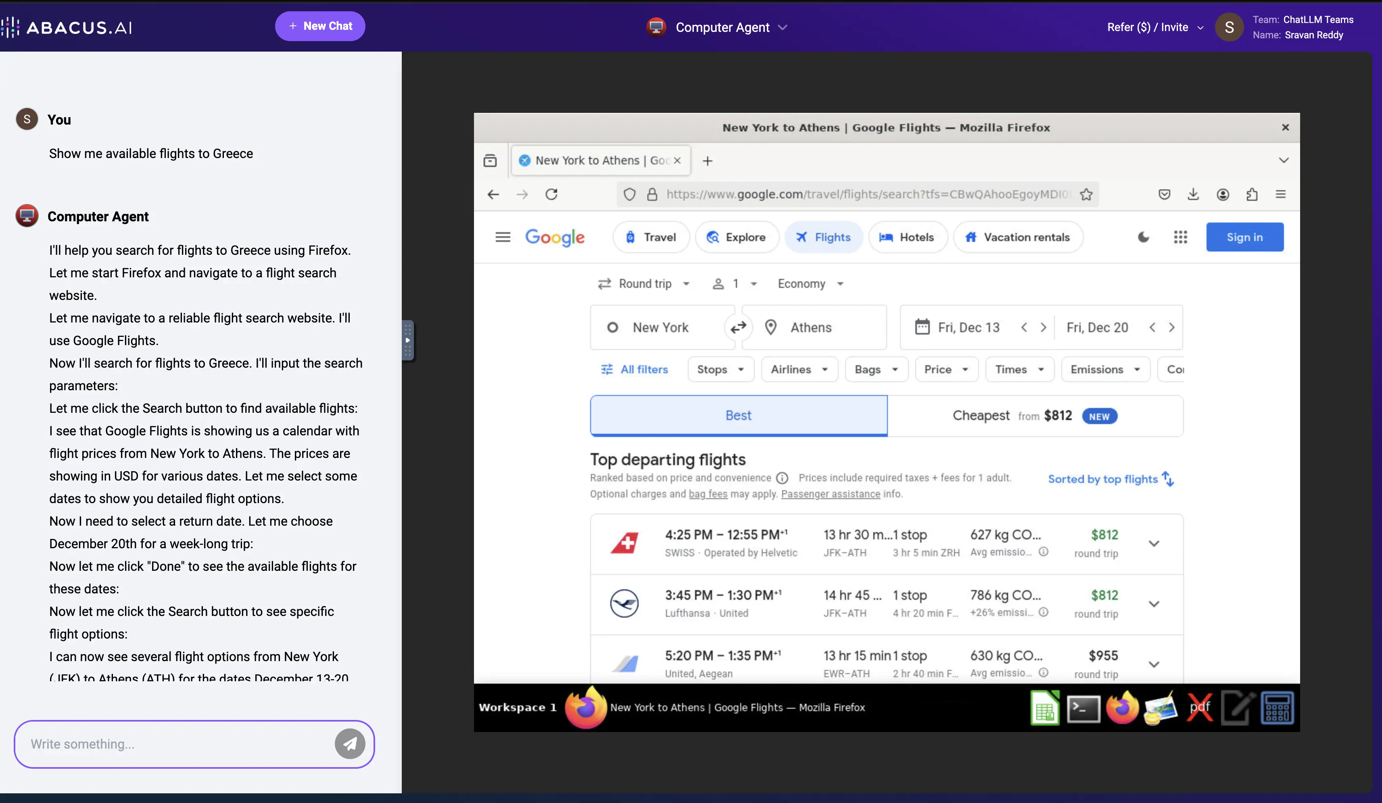Expand the Stops filter dropdown
The image size is (1382, 803).
tap(720, 369)
